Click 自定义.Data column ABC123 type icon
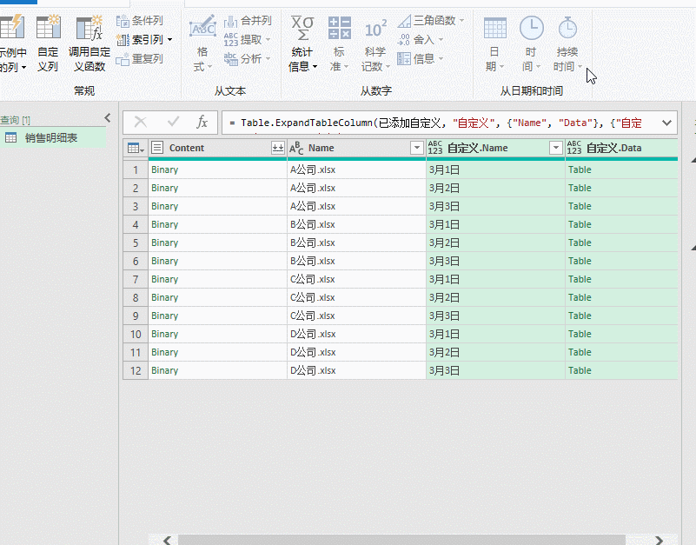 tap(574, 148)
